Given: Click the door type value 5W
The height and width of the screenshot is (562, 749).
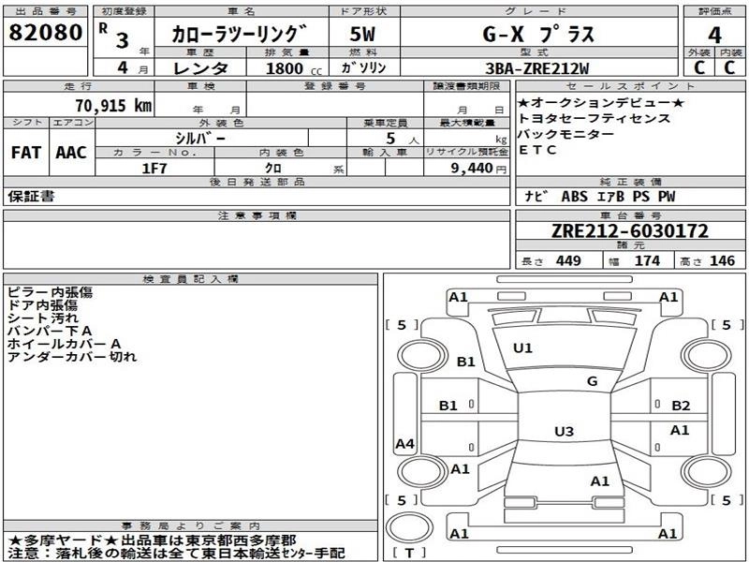Looking at the screenshot, I should click(x=362, y=34).
